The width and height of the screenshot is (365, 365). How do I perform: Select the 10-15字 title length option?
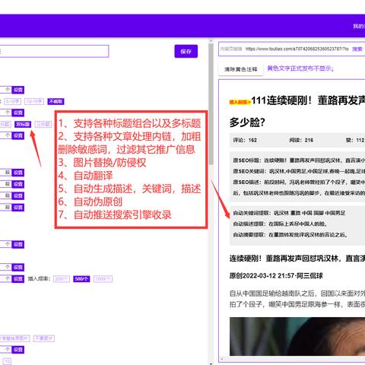(34, 102)
